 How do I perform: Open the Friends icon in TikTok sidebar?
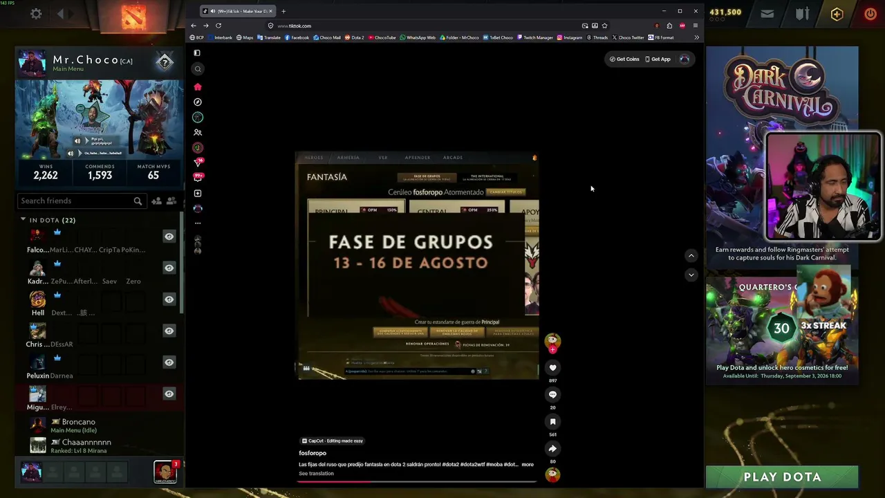198,132
